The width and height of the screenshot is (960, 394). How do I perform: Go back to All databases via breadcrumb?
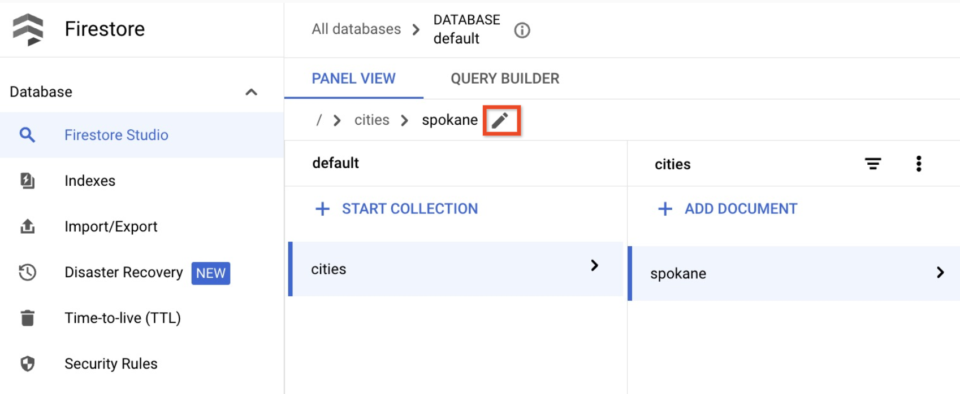(356, 29)
